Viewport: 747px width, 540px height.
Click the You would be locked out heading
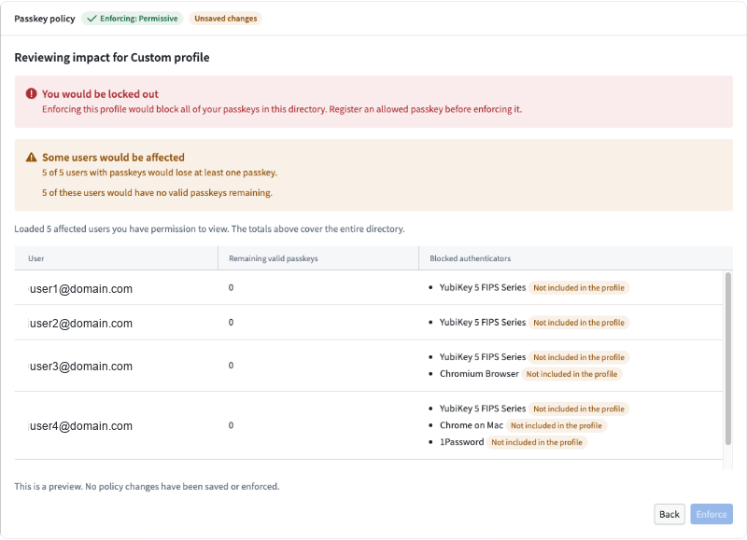100,94
